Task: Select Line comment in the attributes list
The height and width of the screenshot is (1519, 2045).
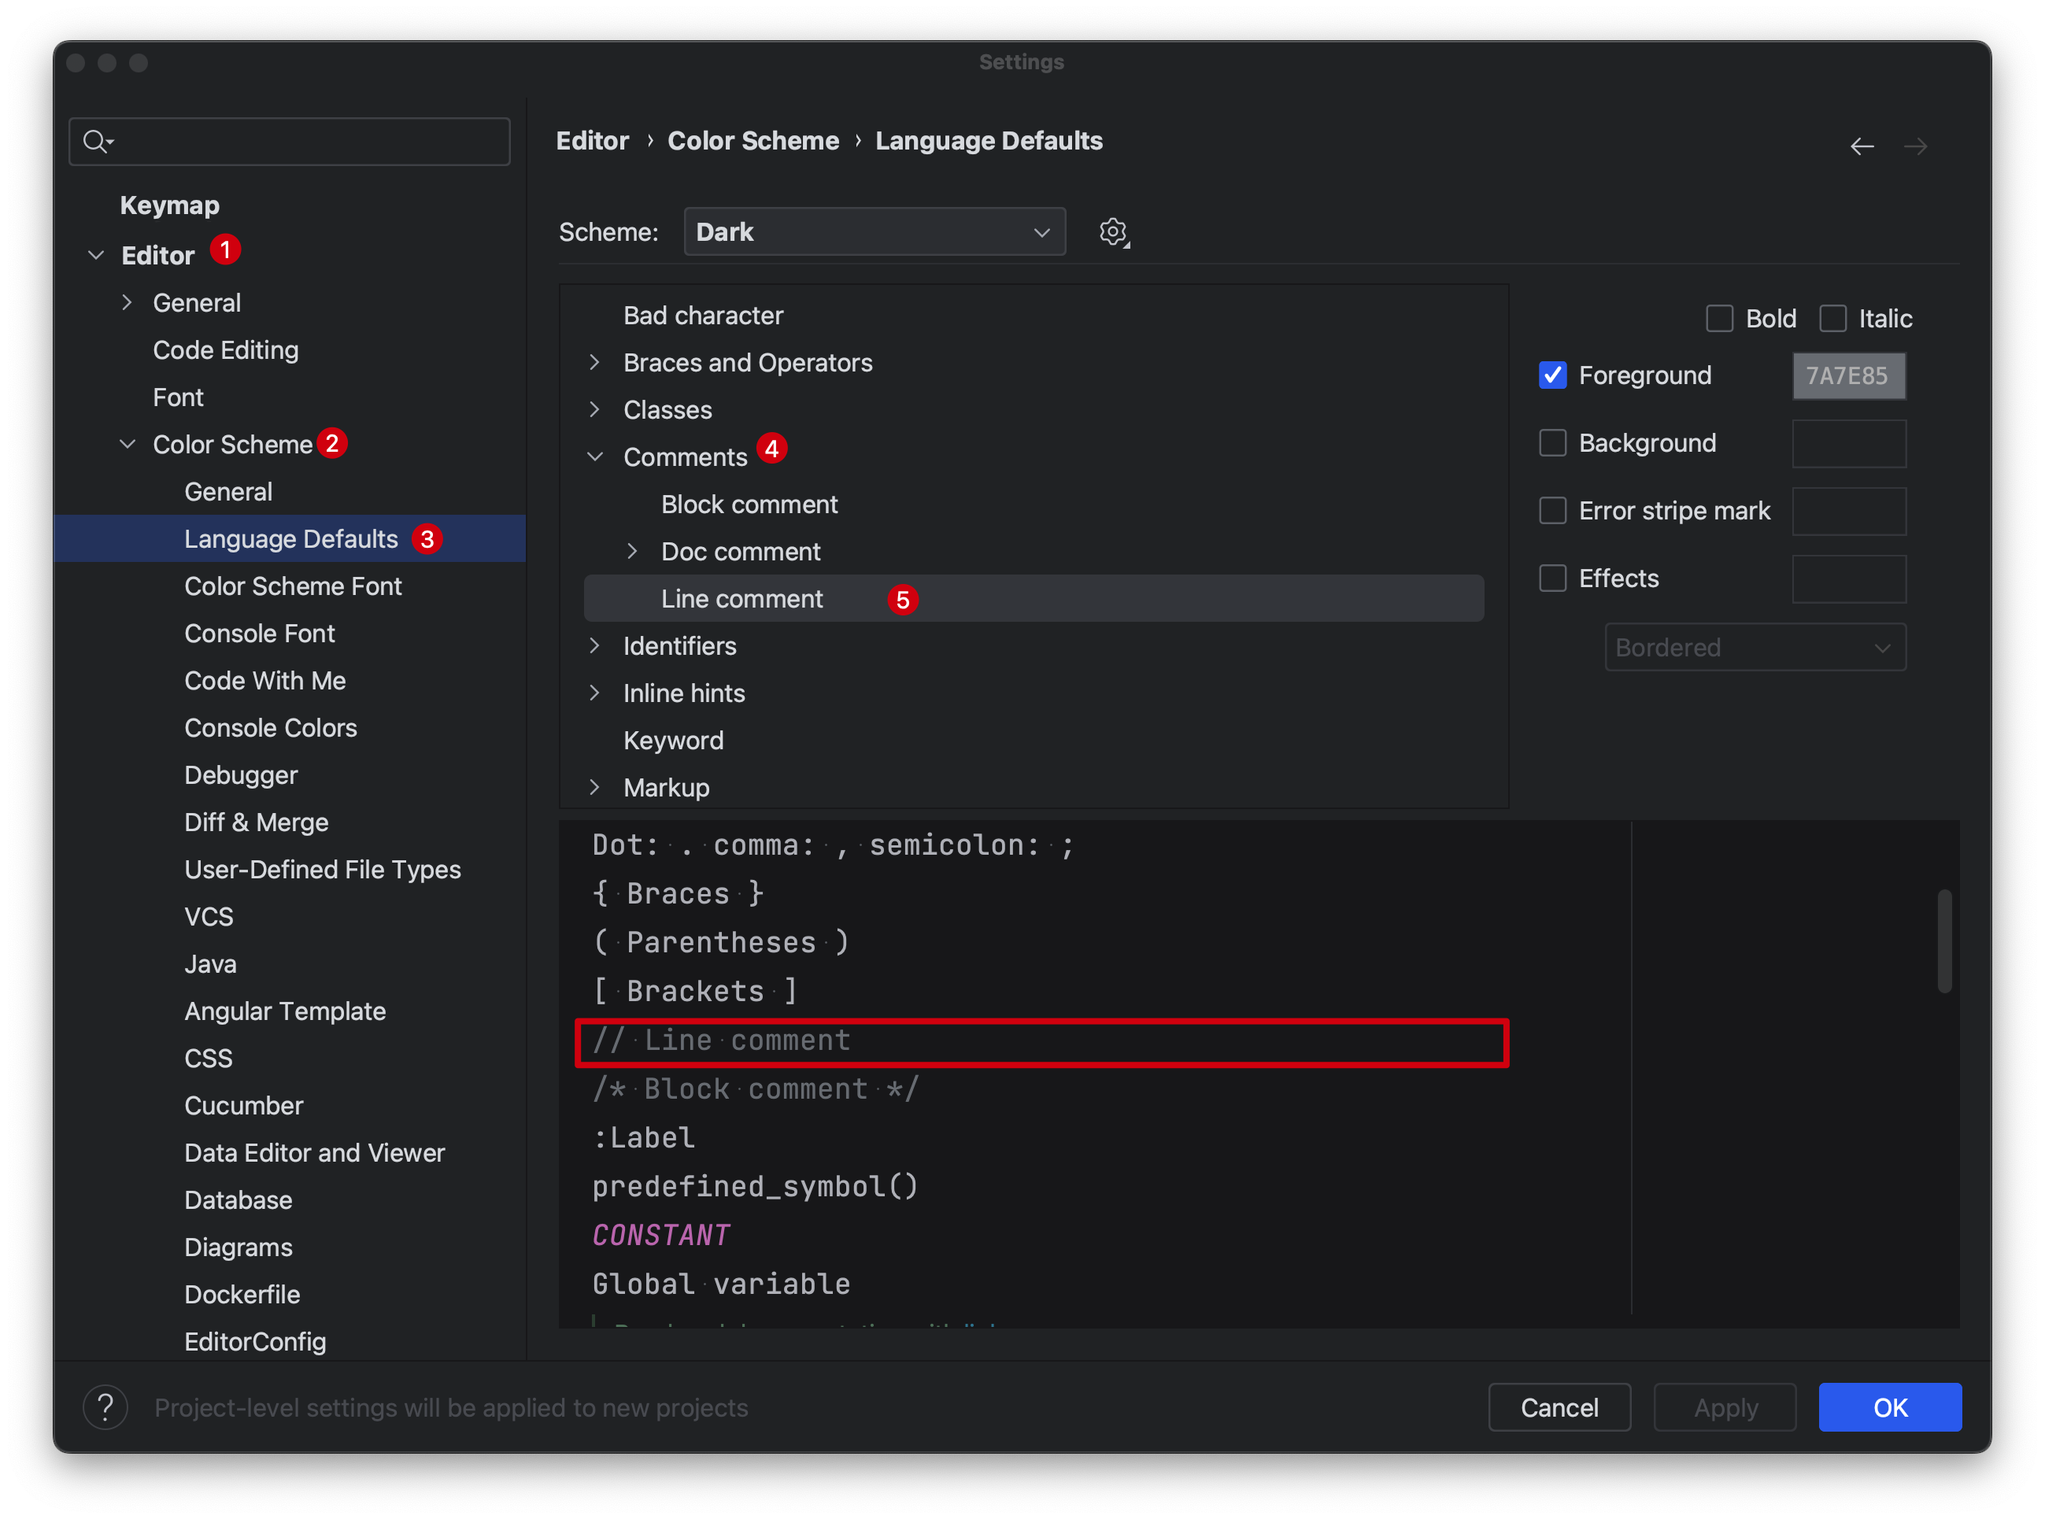Action: coord(1034,599)
